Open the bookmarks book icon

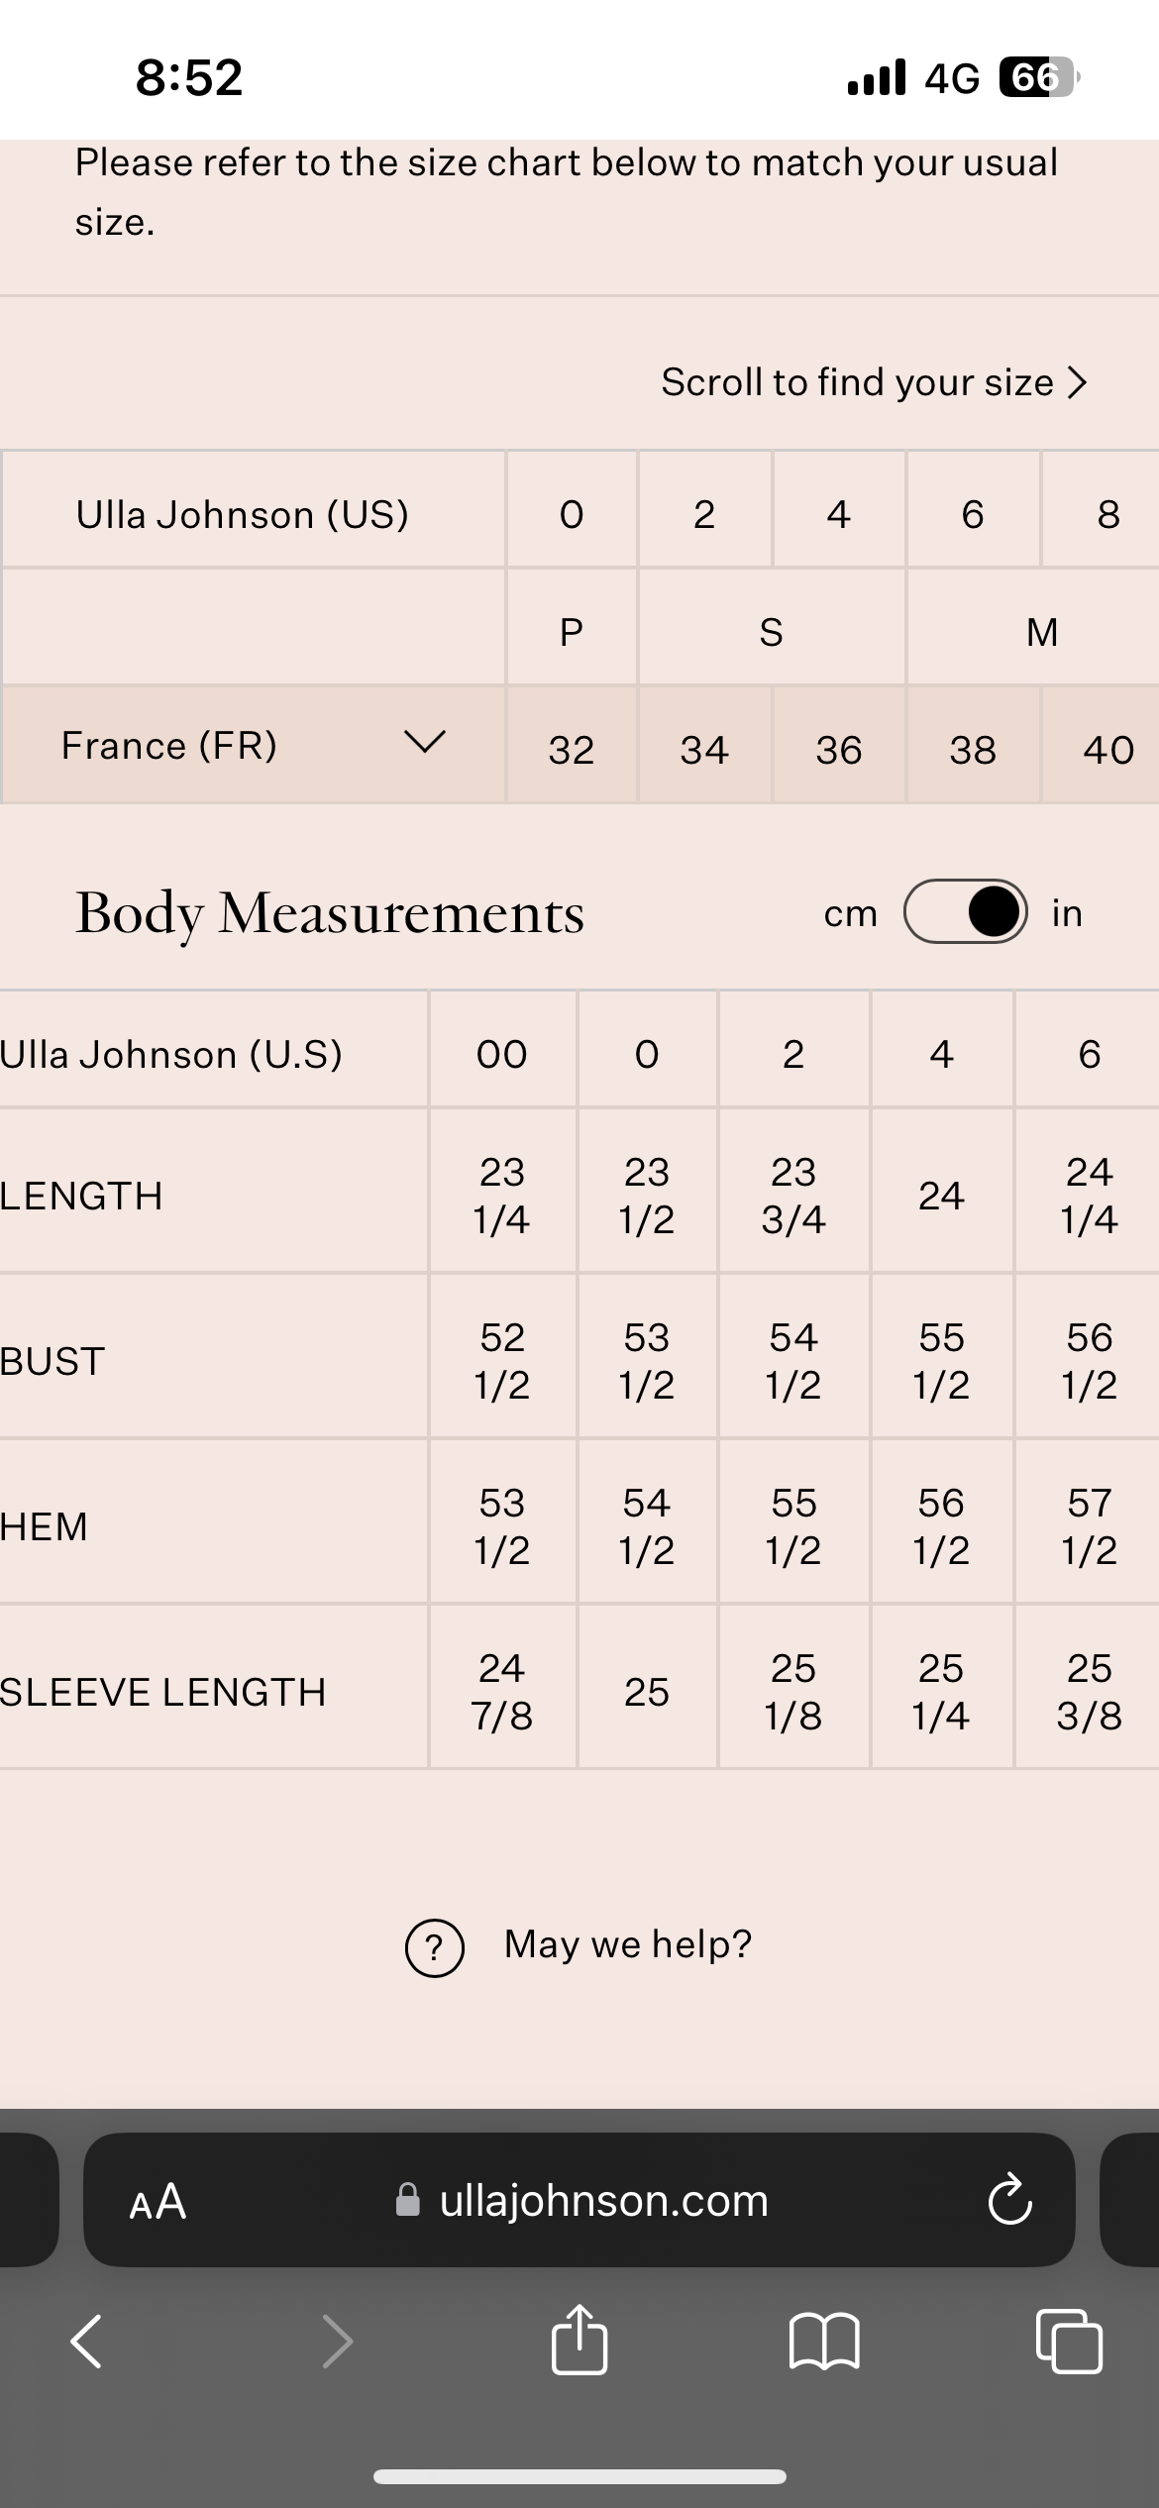click(824, 2342)
